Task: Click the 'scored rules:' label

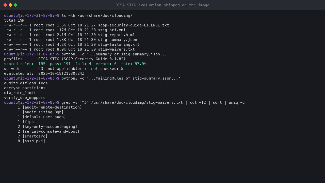Action: [19, 64]
